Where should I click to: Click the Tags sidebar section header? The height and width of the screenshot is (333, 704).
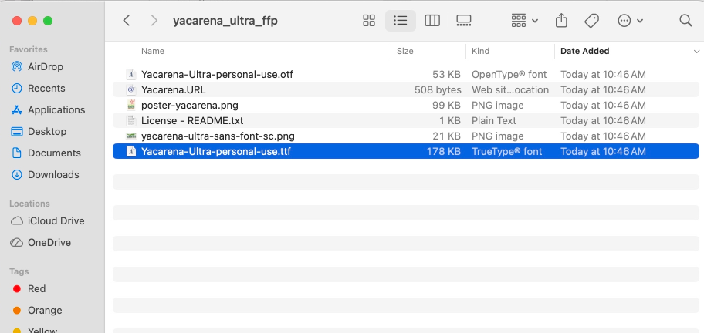(19, 271)
